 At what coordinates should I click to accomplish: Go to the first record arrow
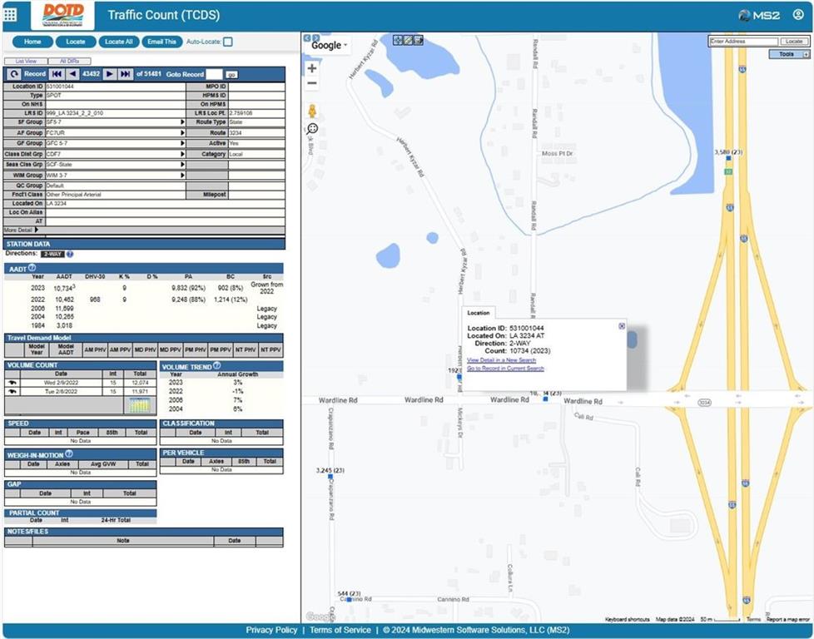pyautogui.click(x=56, y=74)
